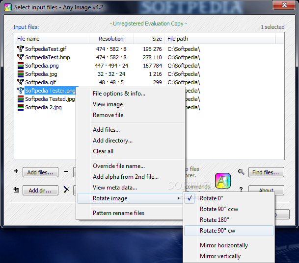The height and width of the screenshot is (263, 299).
Task: Click the Find files... button
Action: tap(266, 172)
